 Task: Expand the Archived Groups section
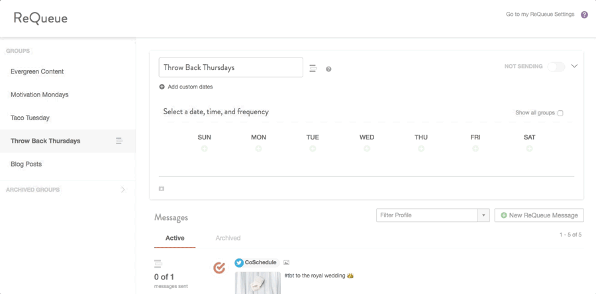pyautogui.click(x=123, y=190)
